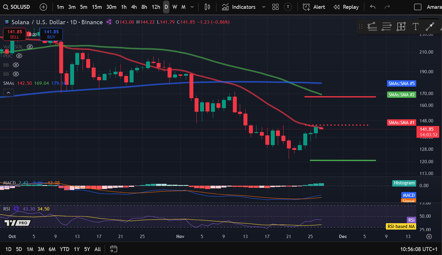Open the Replay mode
Viewport: 442px width, 255px height.
pyautogui.click(x=346, y=7)
